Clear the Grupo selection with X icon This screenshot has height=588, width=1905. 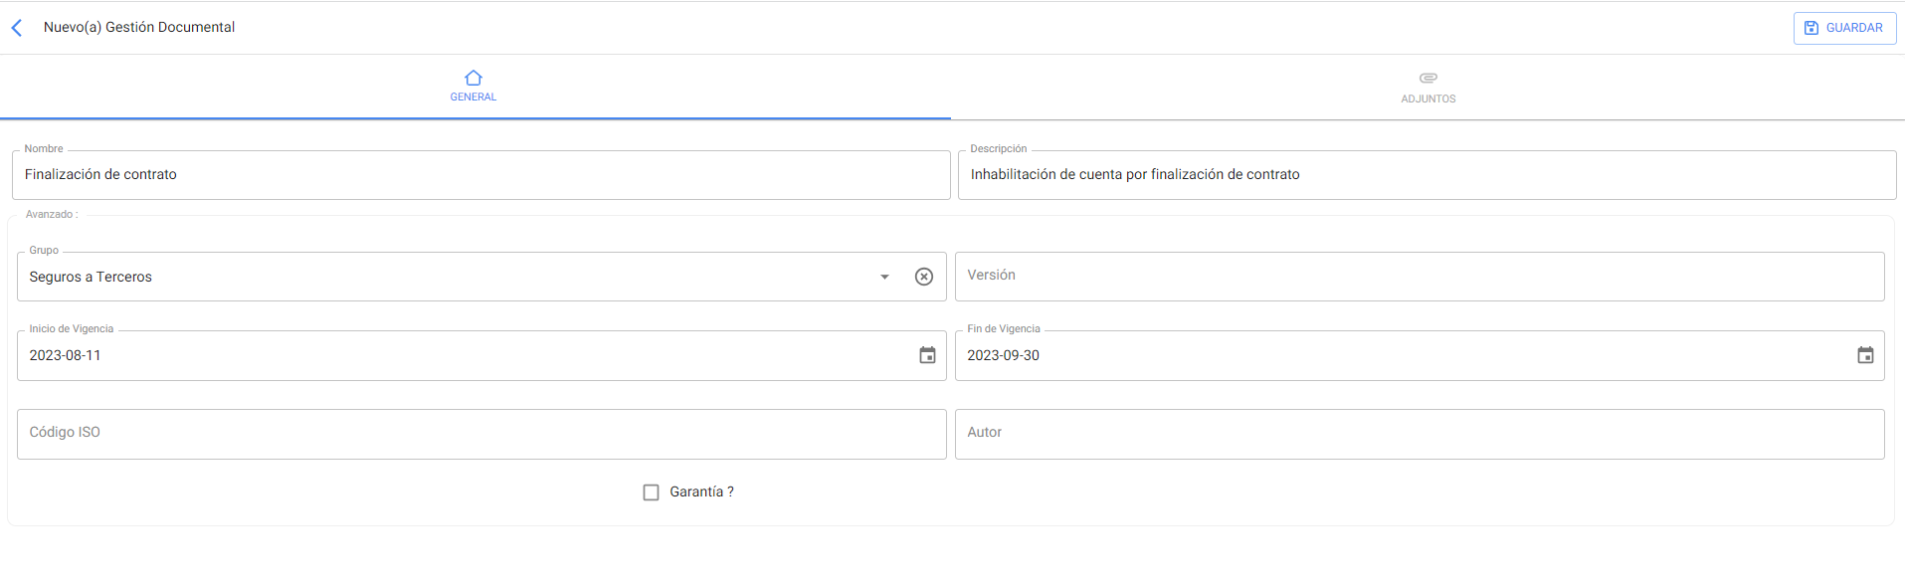pyautogui.click(x=923, y=277)
